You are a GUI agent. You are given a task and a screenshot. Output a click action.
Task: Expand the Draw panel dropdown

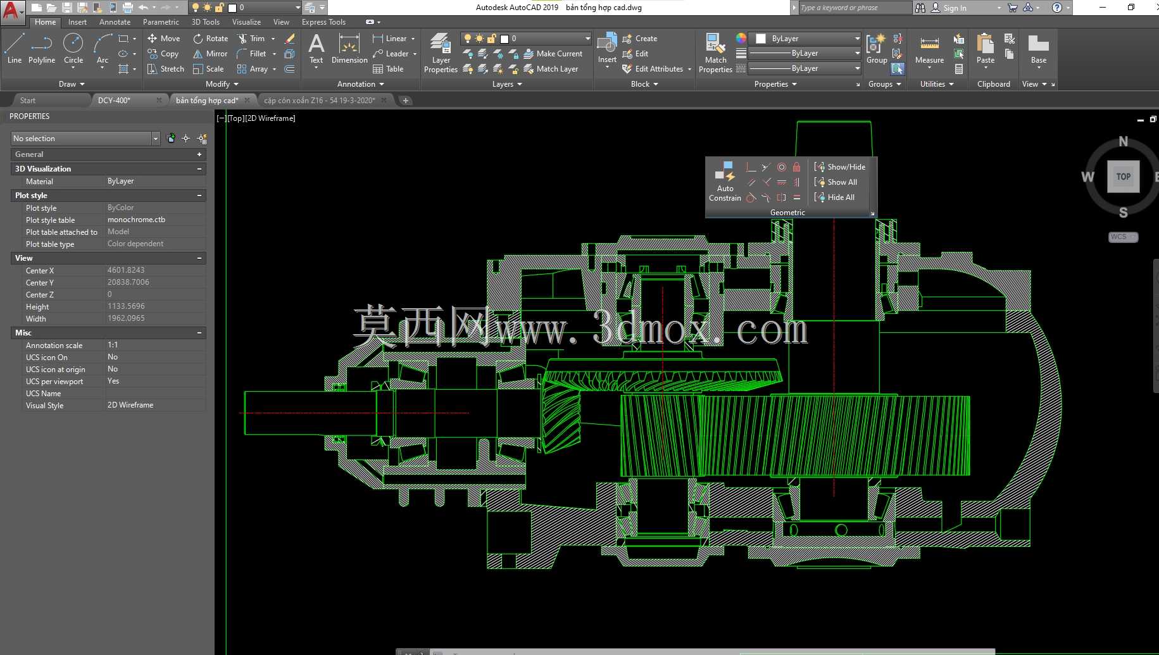(x=72, y=84)
